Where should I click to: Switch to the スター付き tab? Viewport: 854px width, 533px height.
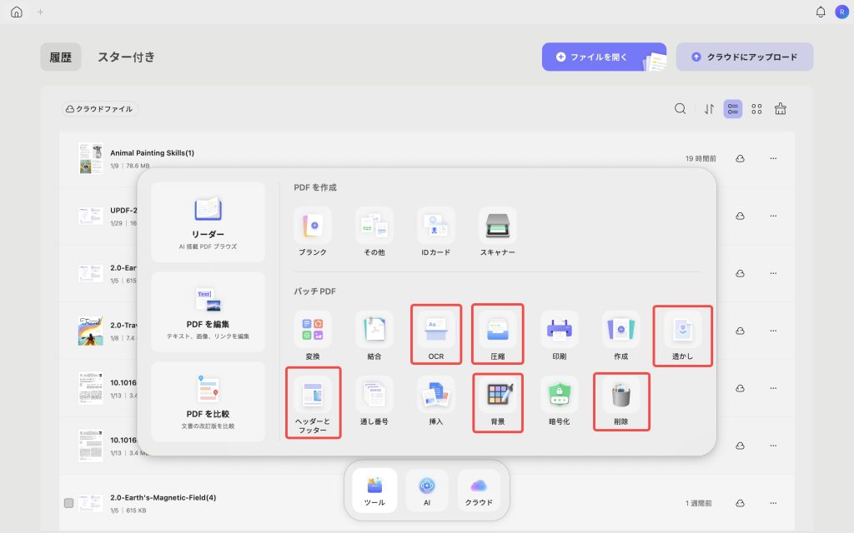127,57
